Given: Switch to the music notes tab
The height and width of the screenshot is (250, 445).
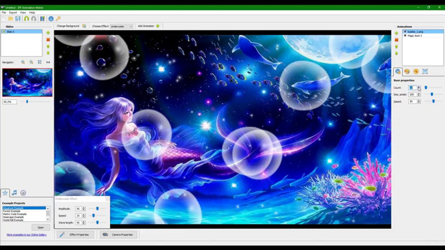Looking at the screenshot, I should coord(14,193).
